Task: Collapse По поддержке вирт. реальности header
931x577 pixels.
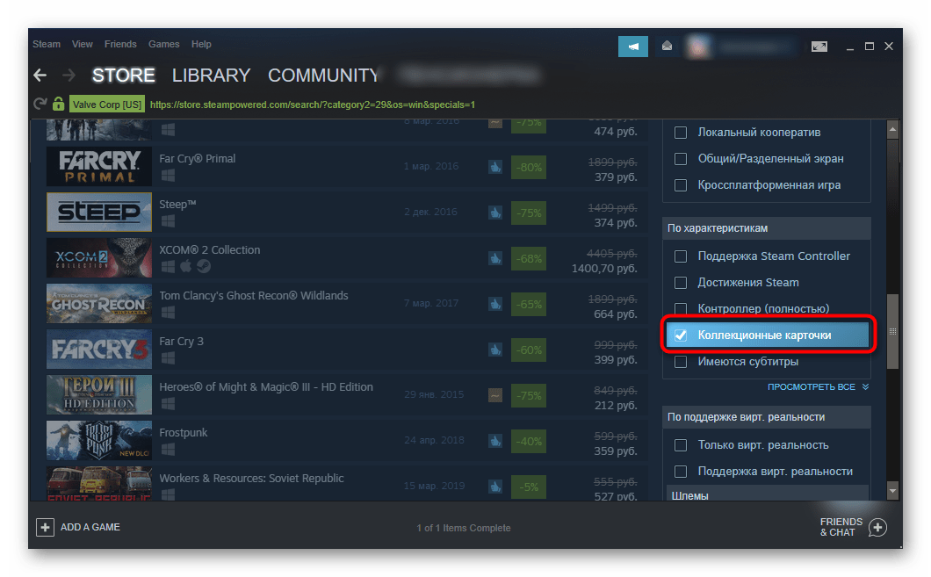Action: tap(767, 417)
